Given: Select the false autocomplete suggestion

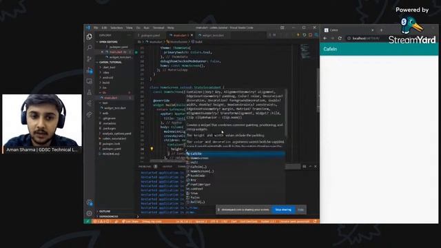Looking at the screenshot, I should pyautogui.click(x=236, y=198).
